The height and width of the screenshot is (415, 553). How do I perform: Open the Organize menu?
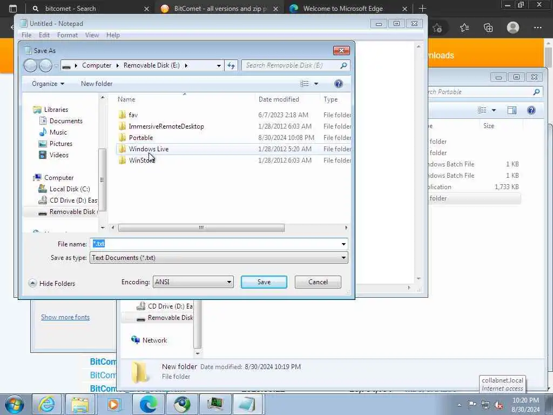coord(48,84)
